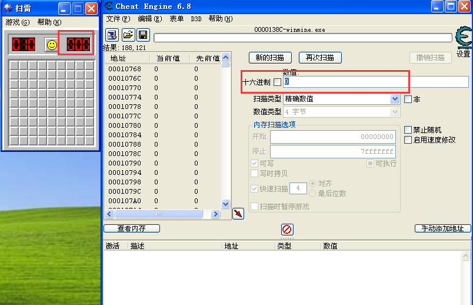Click 再次扫描 button
The width and height of the screenshot is (473, 305).
(x=320, y=58)
